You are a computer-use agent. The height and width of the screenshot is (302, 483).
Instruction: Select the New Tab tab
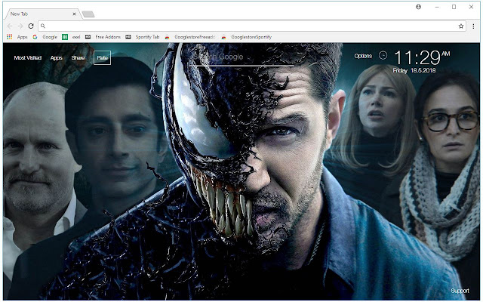point(42,14)
